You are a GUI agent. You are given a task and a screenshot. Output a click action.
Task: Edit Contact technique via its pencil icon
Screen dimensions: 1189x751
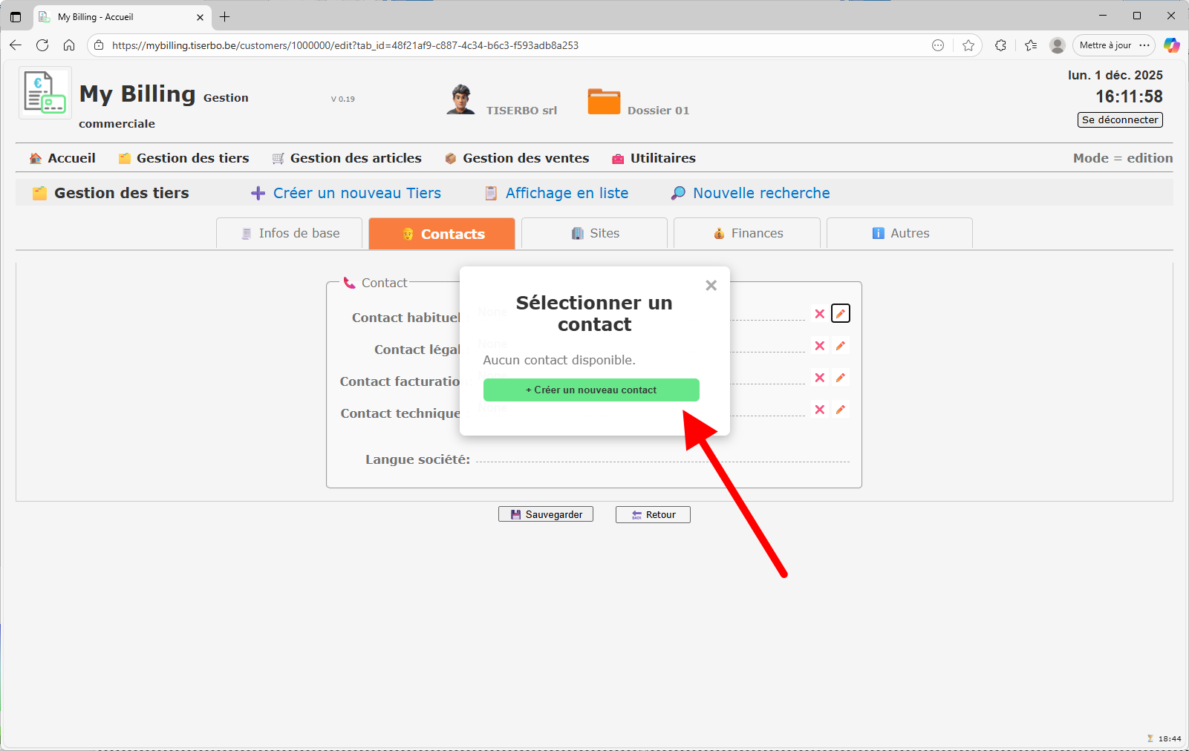tap(840, 409)
